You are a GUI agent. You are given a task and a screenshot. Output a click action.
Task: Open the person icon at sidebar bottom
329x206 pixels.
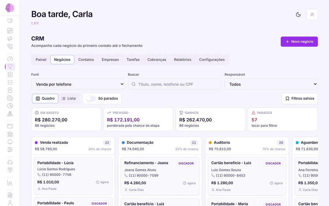(x=10, y=203)
